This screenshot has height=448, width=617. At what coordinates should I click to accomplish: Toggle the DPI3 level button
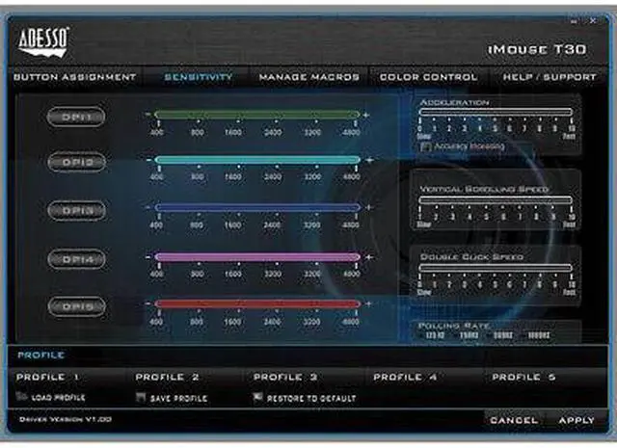pyautogui.click(x=78, y=210)
